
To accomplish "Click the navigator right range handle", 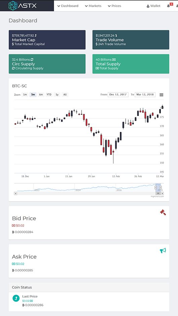I will 161,187.
